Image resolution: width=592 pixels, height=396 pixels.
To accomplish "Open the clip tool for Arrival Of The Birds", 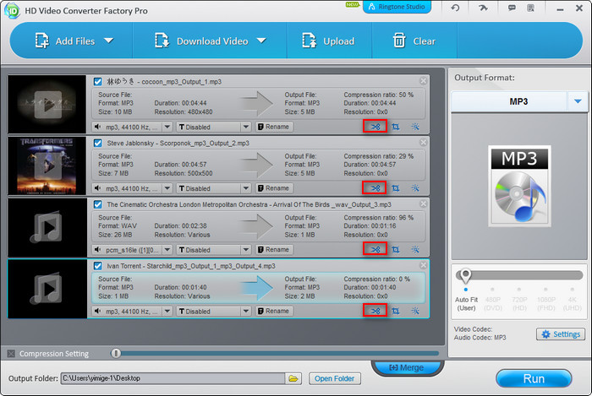I will 375,249.
